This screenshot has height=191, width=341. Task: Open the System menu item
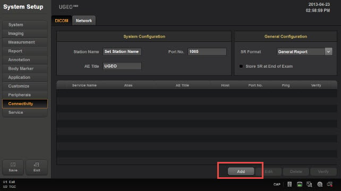click(25, 25)
